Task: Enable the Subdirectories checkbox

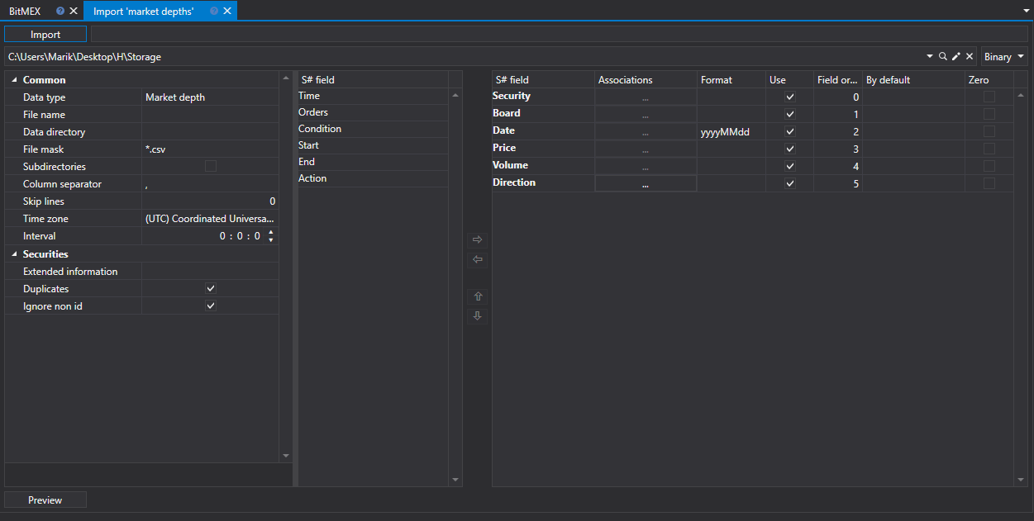Action: click(x=211, y=167)
